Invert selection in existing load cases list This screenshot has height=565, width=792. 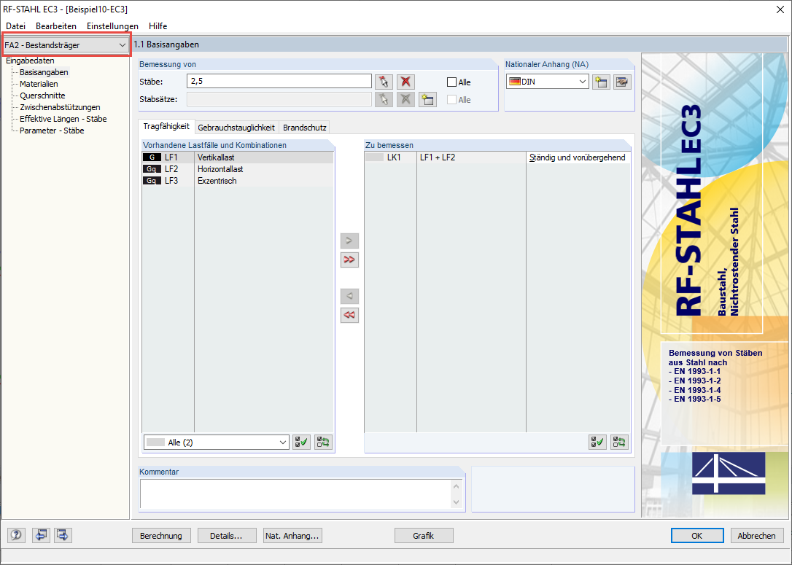(323, 443)
